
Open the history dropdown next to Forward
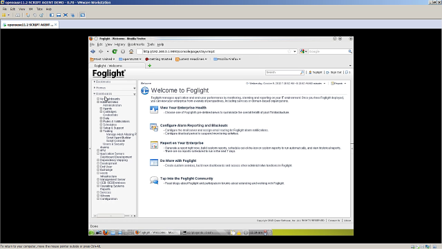(108, 51)
